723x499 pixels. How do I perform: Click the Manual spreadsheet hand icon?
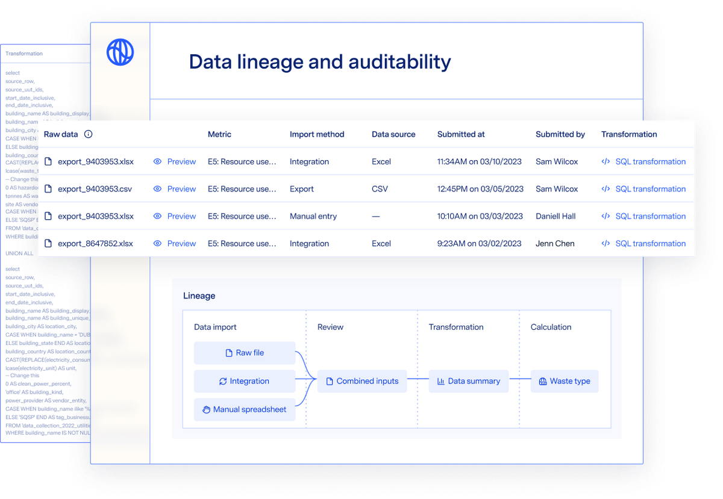pos(205,409)
